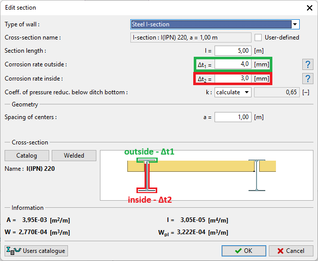Click the Section length input field
The image size is (318, 261).
point(233,51)
